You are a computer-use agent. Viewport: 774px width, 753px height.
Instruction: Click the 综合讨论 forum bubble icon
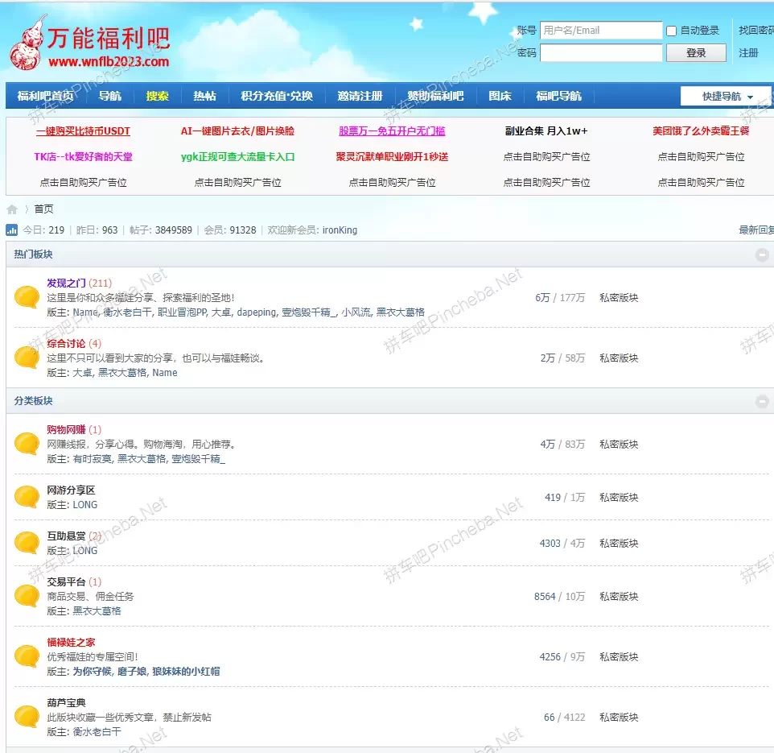click(27, 358)
